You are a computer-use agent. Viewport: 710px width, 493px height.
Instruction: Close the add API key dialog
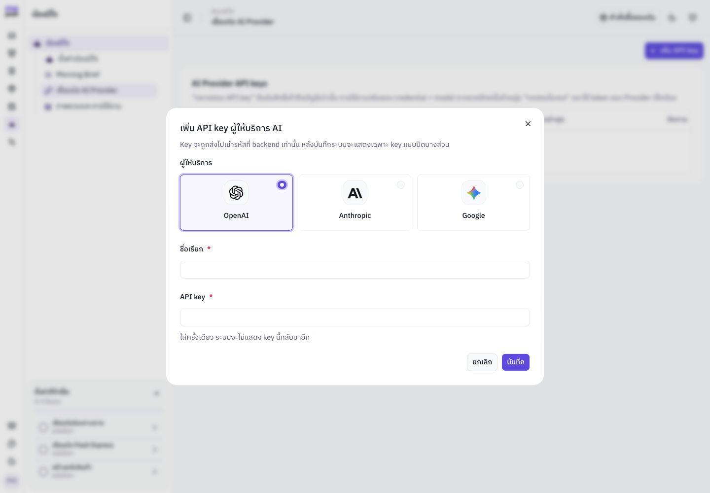[x=528, y=124]
